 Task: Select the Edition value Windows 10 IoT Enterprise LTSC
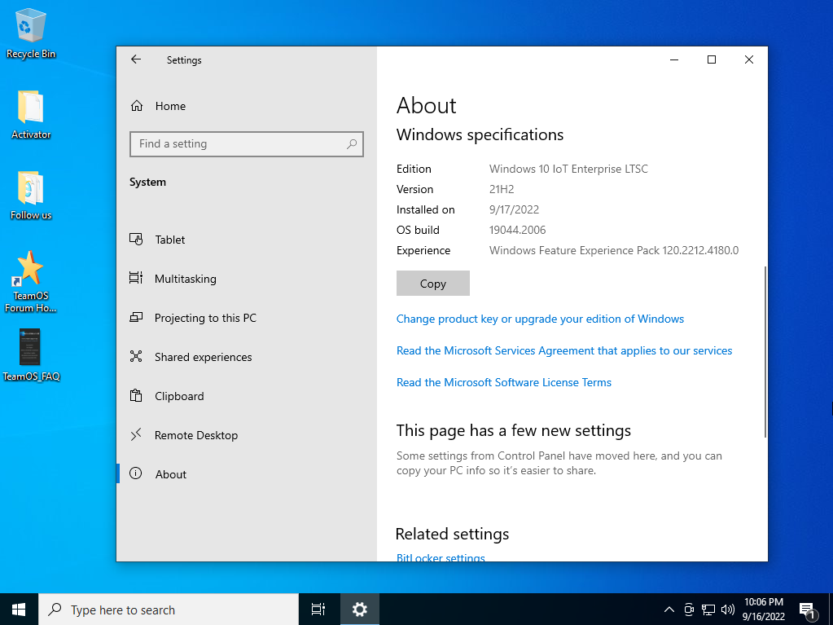(568, 169)
